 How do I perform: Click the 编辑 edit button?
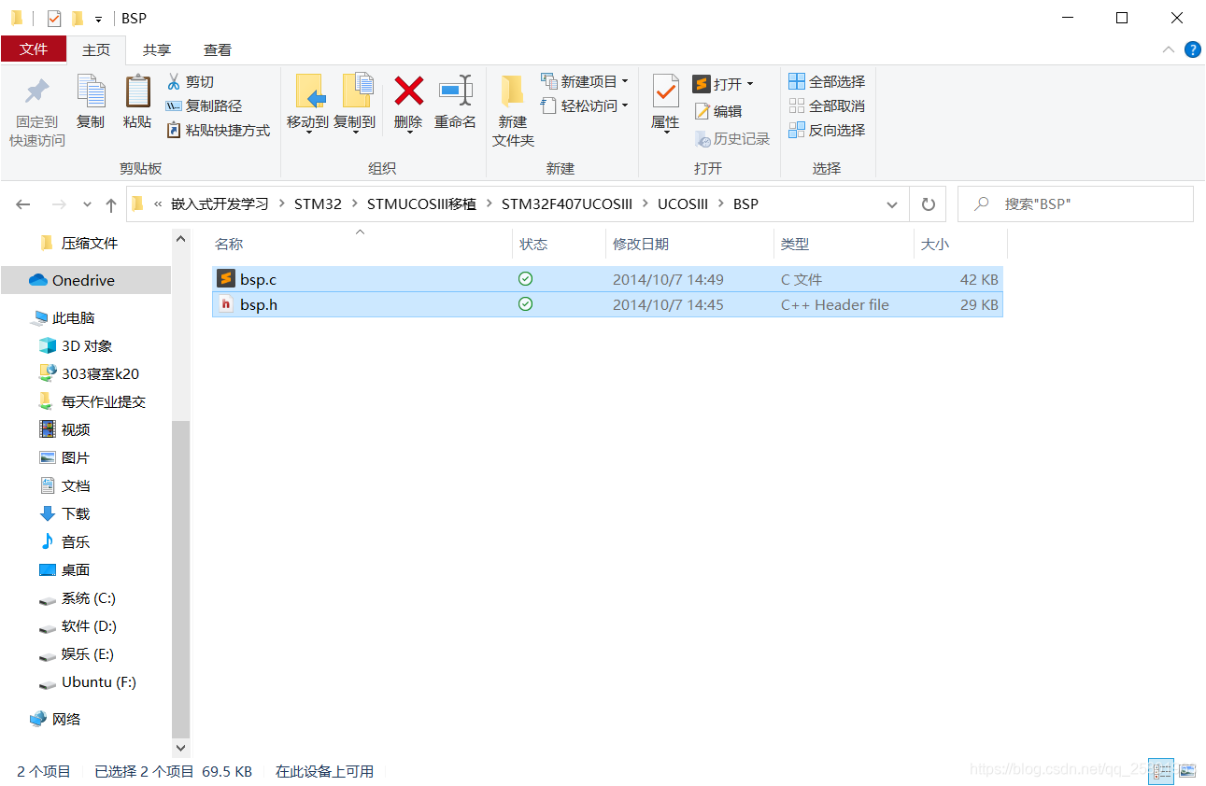(717, 111)
